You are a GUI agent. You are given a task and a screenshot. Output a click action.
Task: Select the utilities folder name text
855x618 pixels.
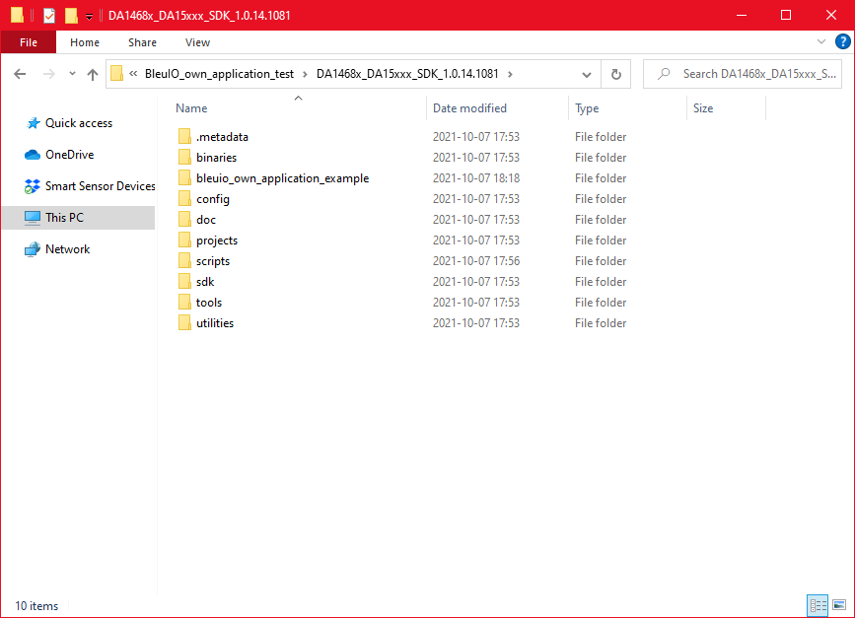click(215, 323)
